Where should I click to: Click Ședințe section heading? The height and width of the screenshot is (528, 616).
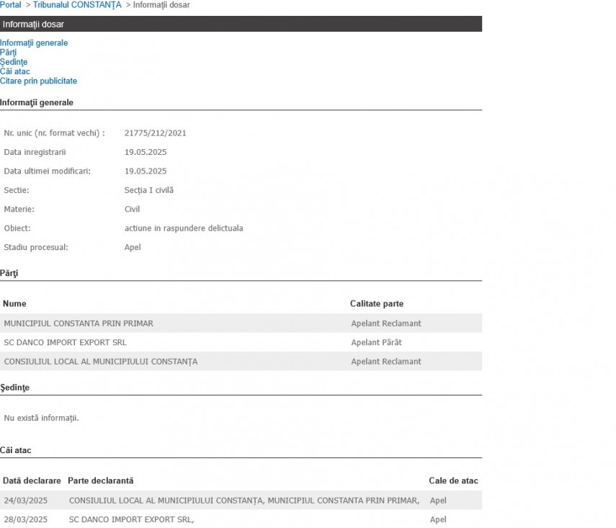tap(15, 388)
